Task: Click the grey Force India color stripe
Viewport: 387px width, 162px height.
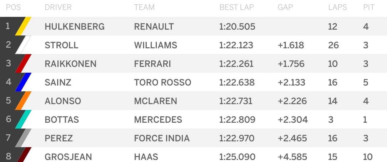Action: click(23, 138)
